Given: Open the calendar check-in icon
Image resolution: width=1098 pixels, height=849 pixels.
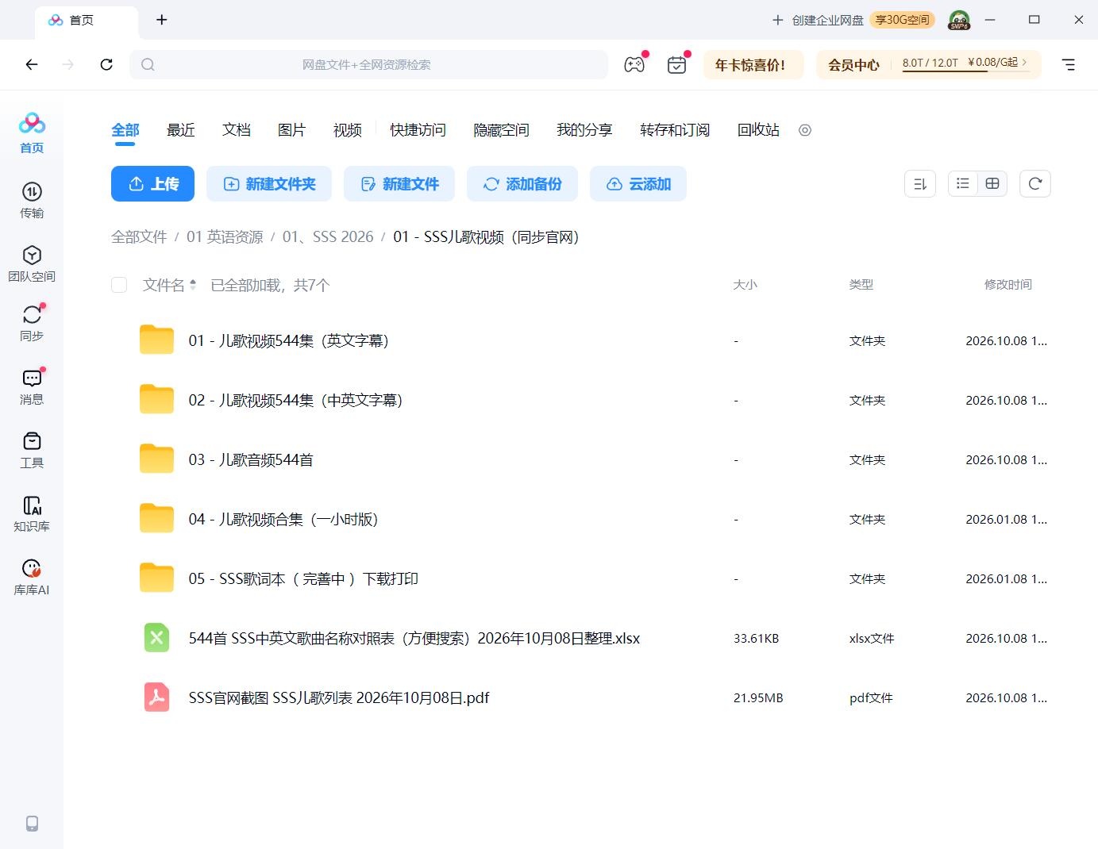Looking at the screenshot, I should (x=676, y=65).
